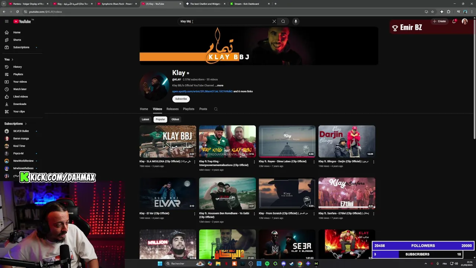Expand the Subscriptions section heading
This screenshot has width=476, height=268.
[16, 124]
